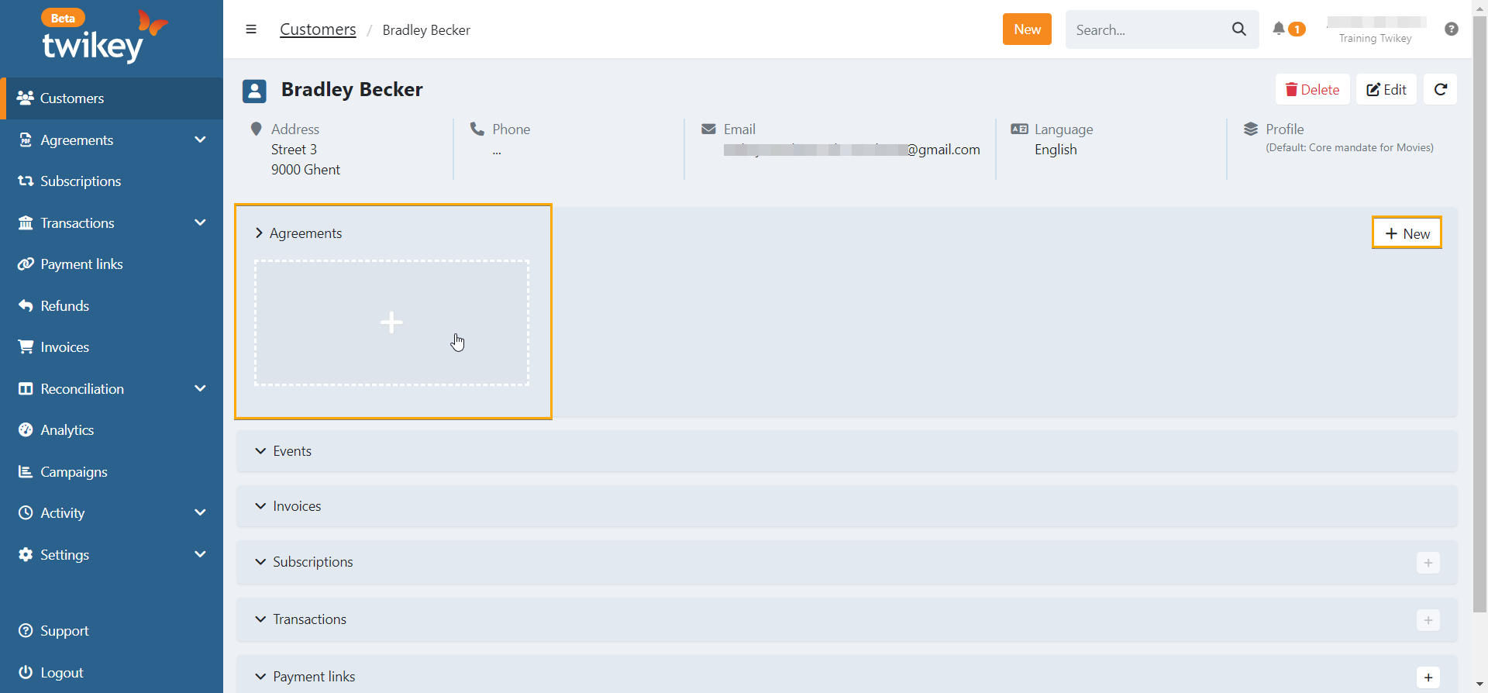Click the dashed add agreement tile

pos(391,322)
